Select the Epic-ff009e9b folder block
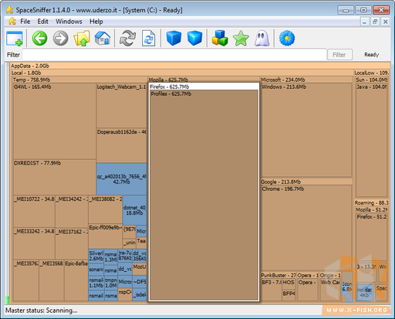The height and width of the screenshot is (319, 395). 106,236
